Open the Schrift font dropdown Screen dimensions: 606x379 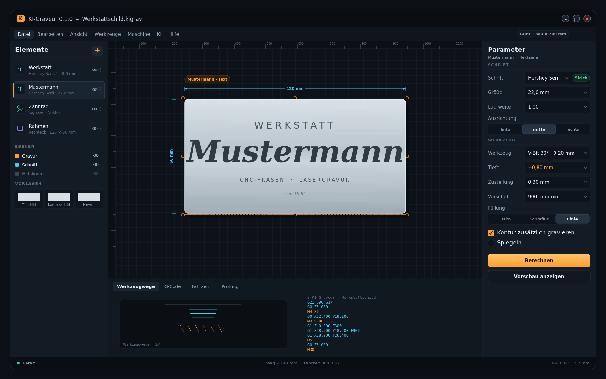coord(557,78)
